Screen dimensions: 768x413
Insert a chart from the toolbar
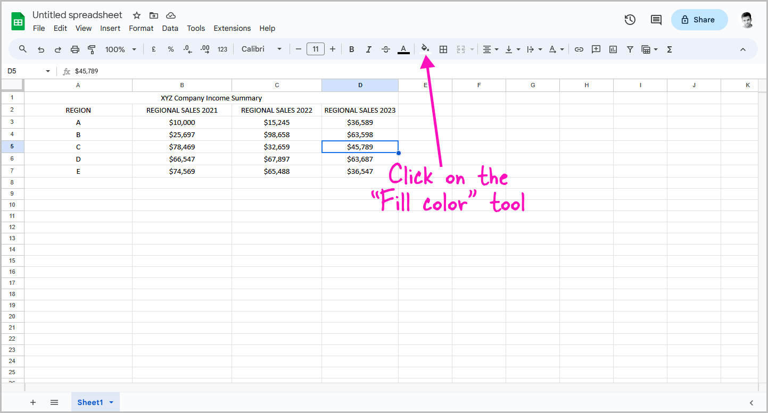613,49
